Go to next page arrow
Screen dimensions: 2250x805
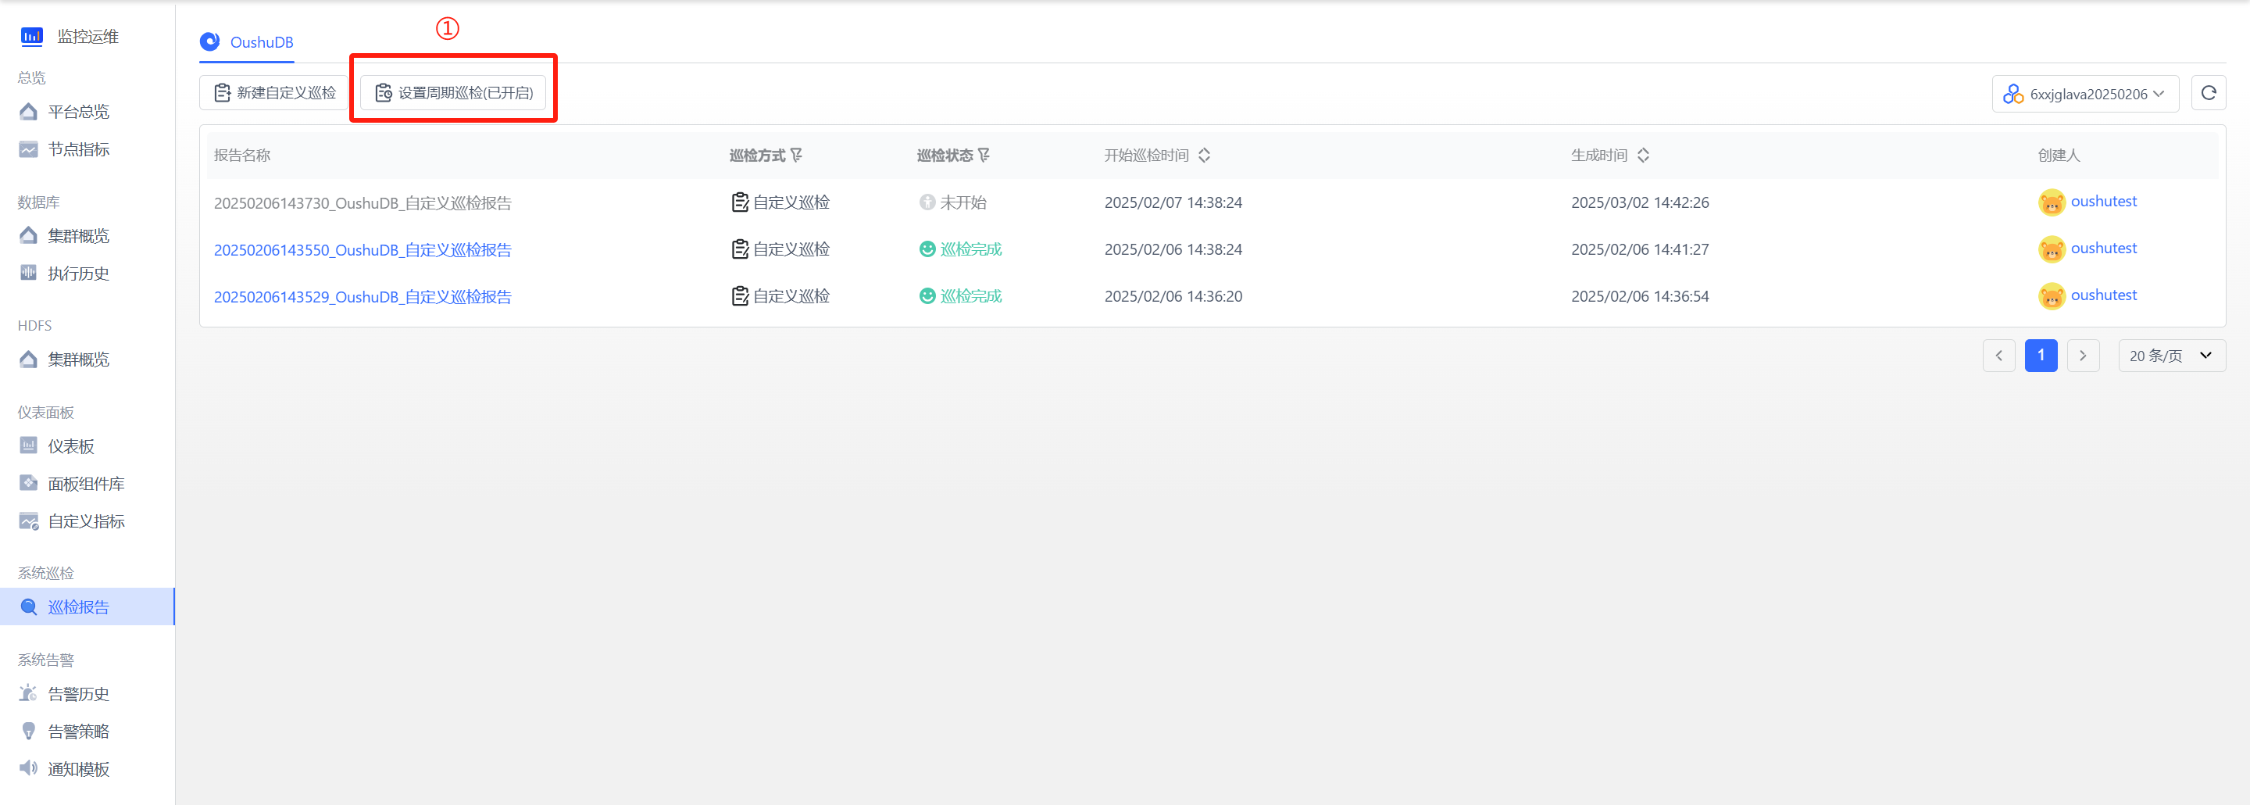[2082, 356]
